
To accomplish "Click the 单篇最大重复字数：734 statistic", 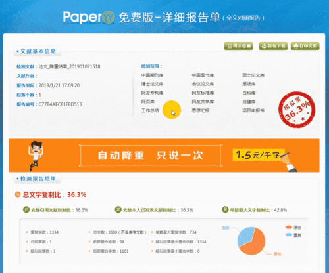I will pyautogui.click(x=176, y=232).
